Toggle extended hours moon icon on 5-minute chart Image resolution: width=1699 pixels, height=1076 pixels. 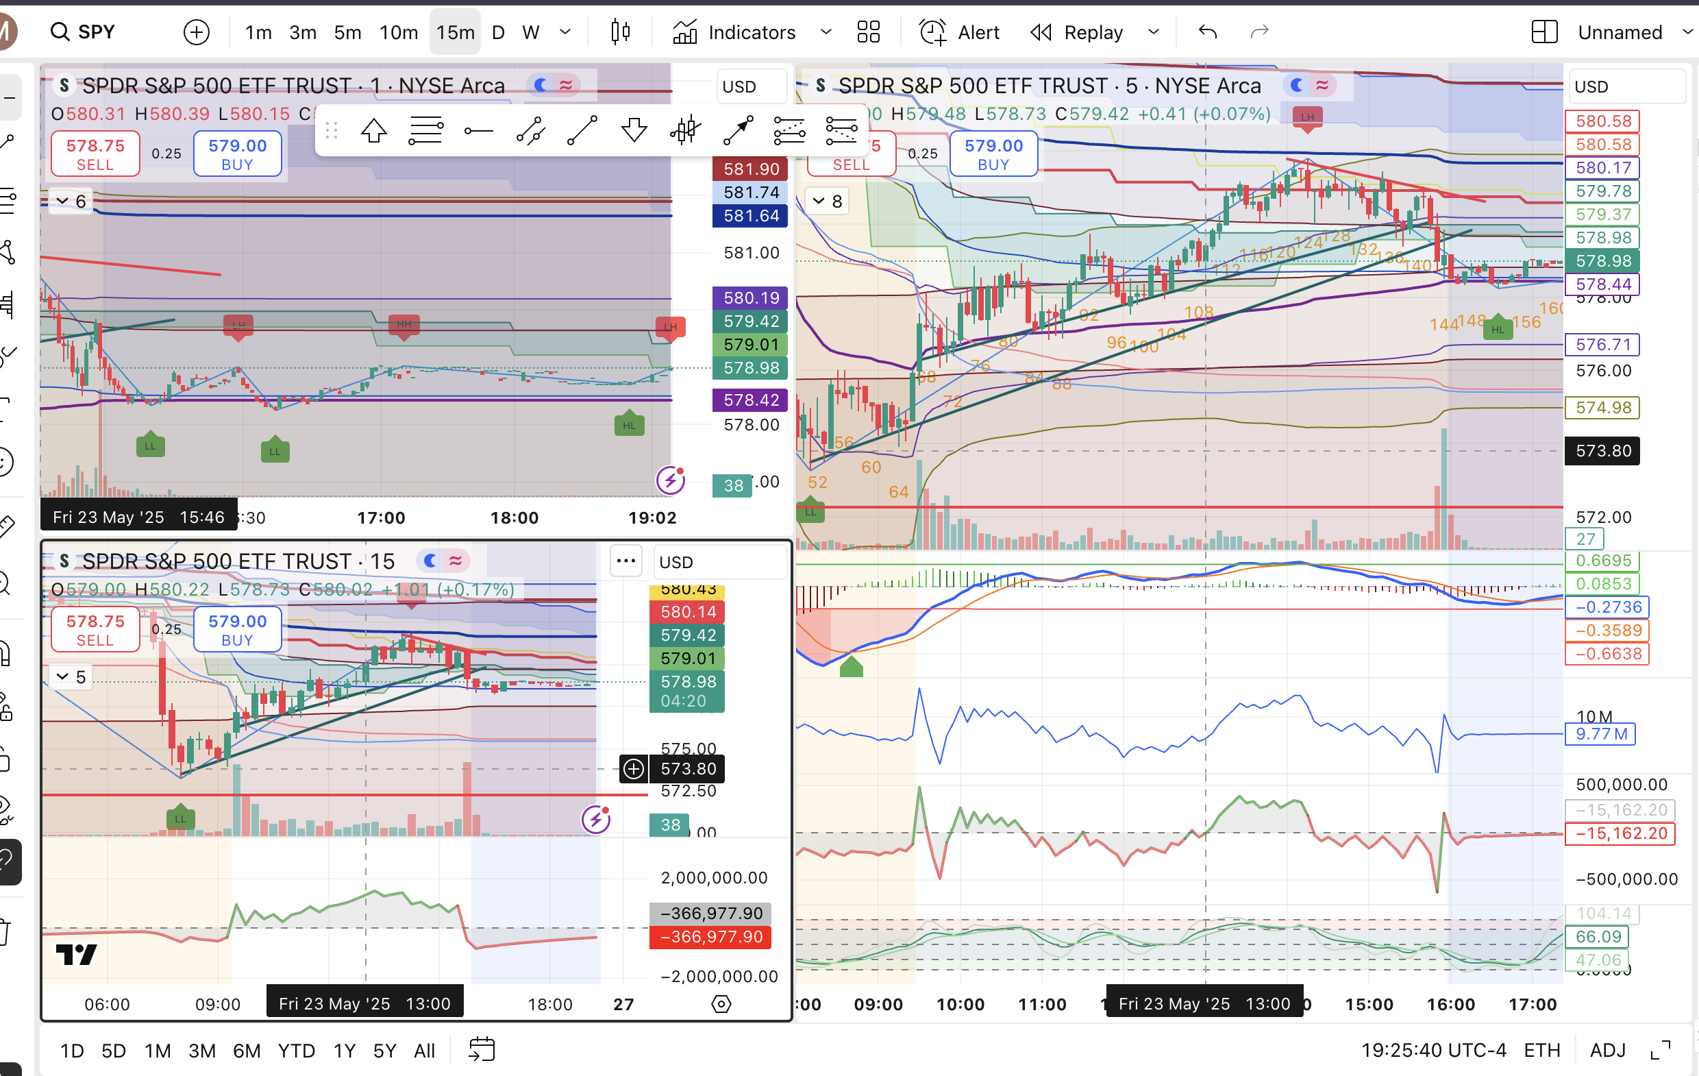[x=1297, y=85]
